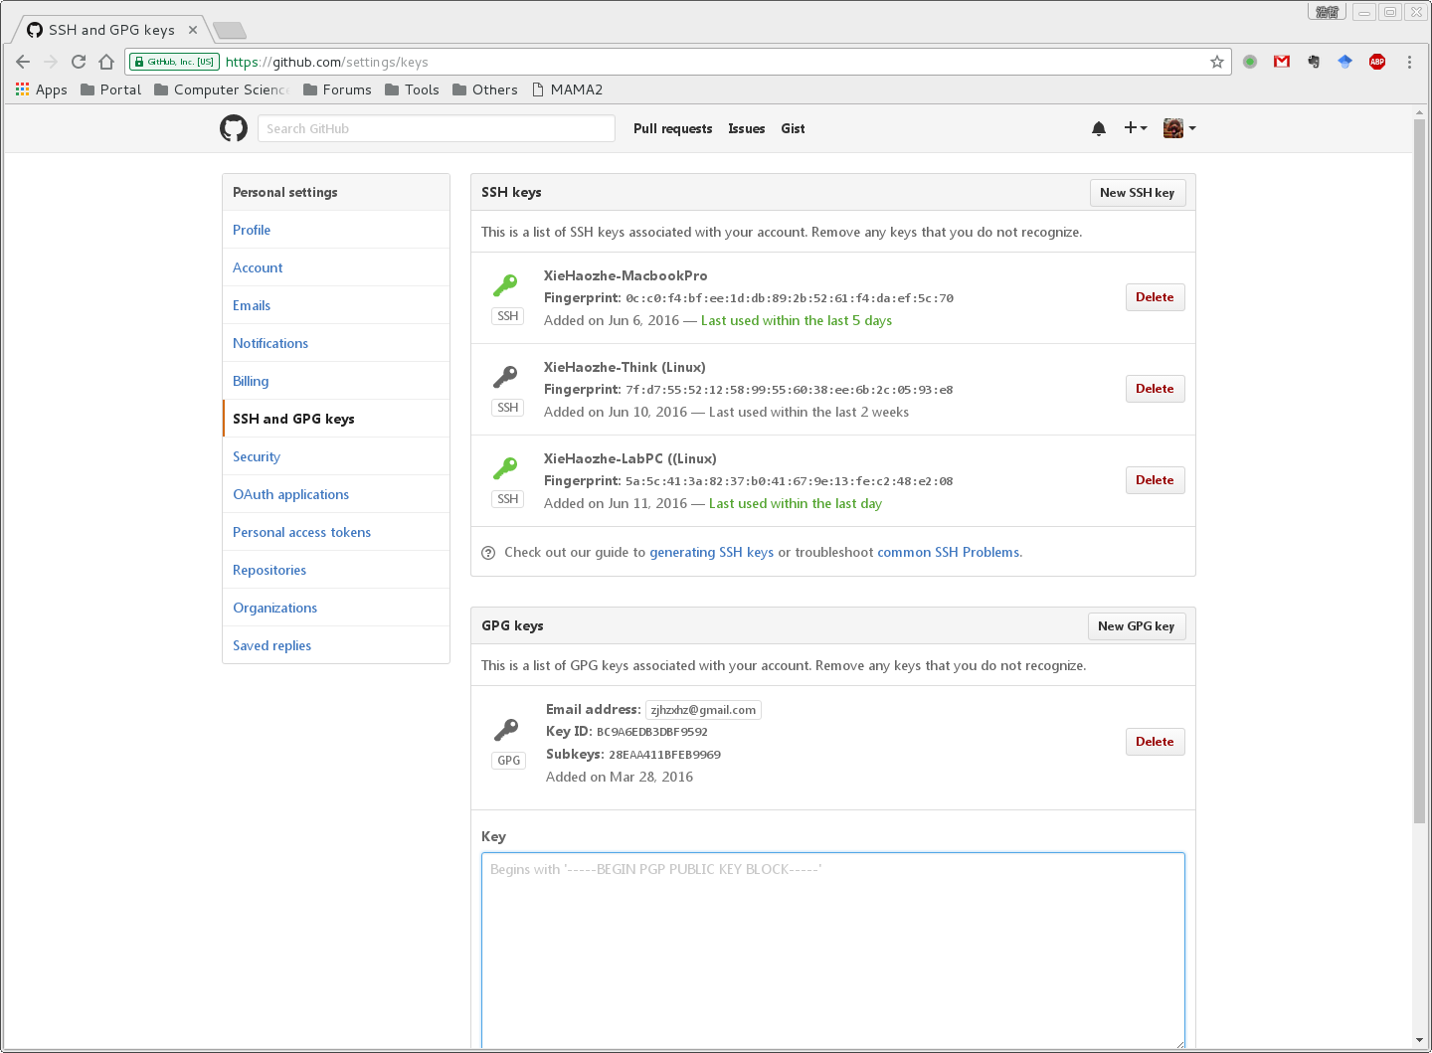Delete the XieHaozhe-LabPC SSH key
Viewport: 1432px width, 1053px height.
point(1155,480)
